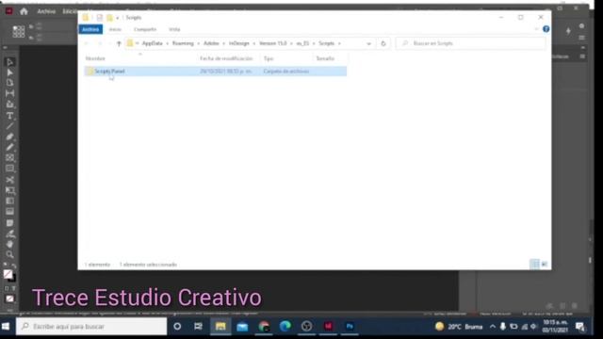
Task: Select the Pencil tool
Action: [x=9, y=147]
